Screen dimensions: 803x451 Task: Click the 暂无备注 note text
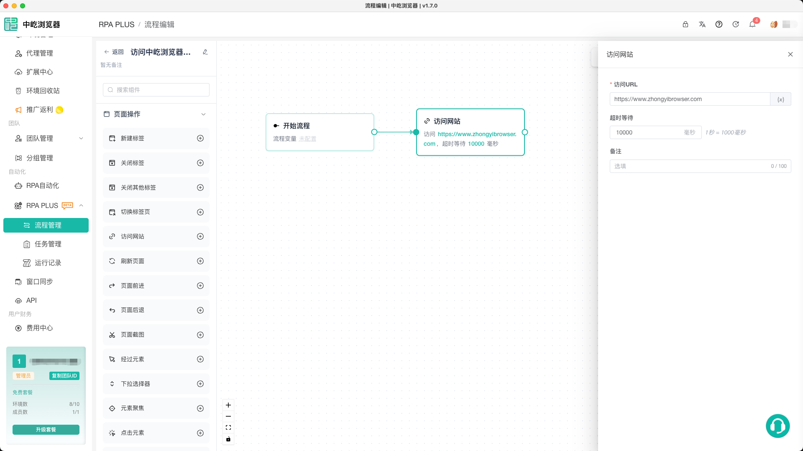(111, 65)
